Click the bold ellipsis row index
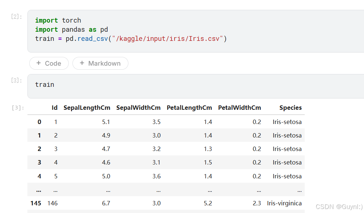The image size is (364, 213). click(38, 190)
